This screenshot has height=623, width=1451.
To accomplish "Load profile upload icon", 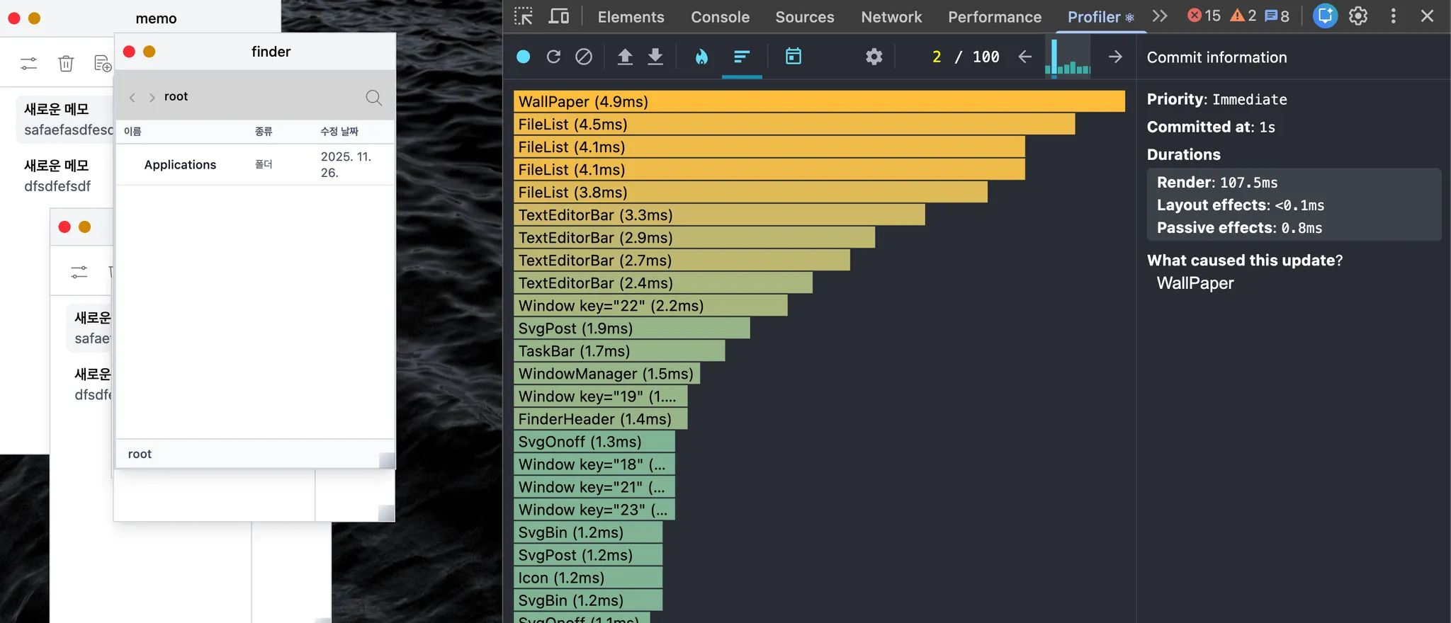I will point(625,57).
